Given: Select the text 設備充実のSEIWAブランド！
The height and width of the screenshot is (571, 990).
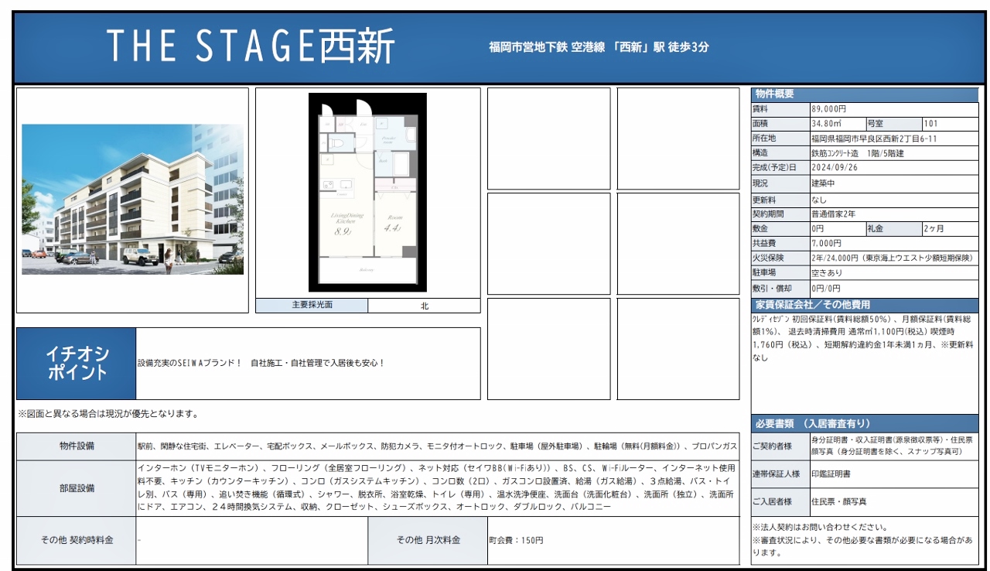Looking at the screenshot, I should (189, 363).
